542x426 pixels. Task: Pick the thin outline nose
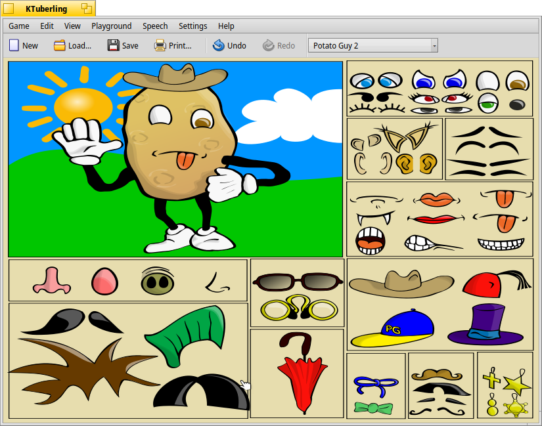click(217, 283)
